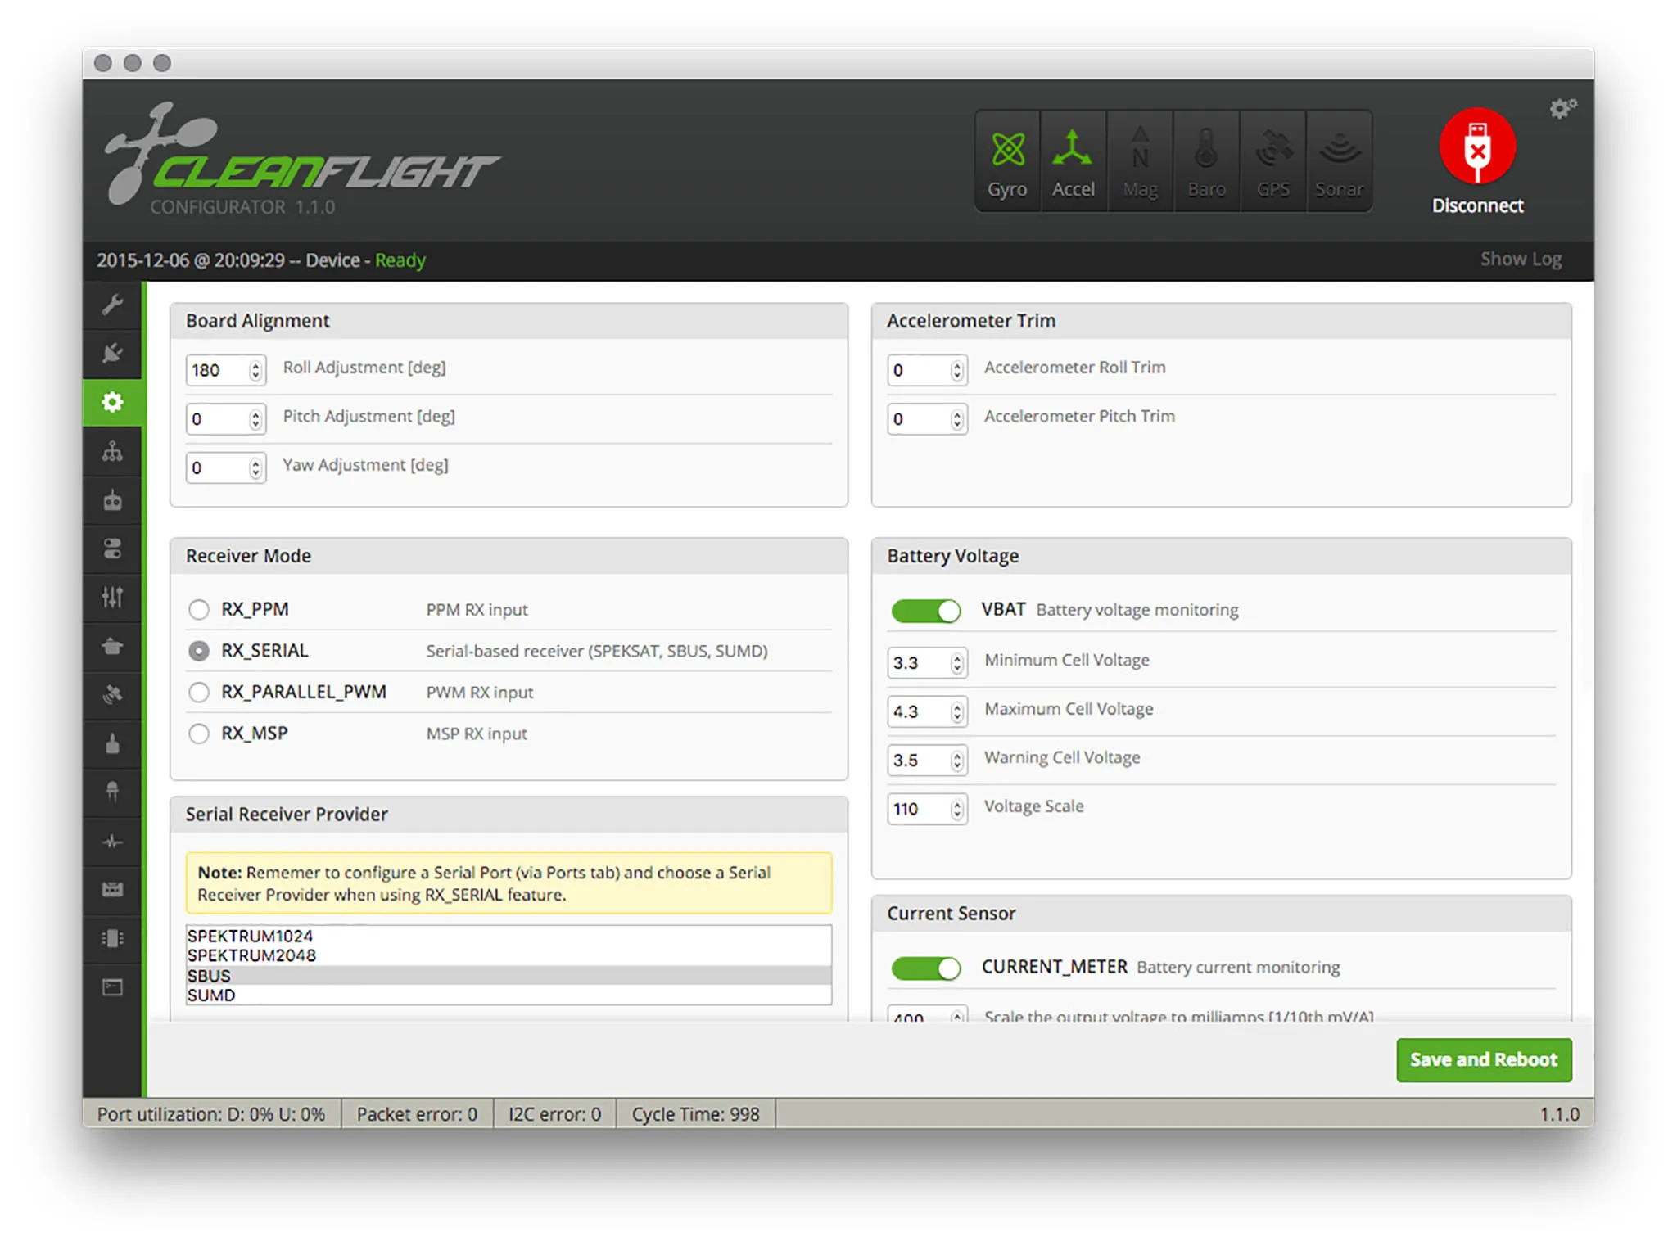Open the Setup tab wrench icon
Screen dimensions: 1677x1246
(112, 305)
